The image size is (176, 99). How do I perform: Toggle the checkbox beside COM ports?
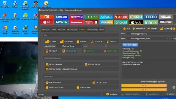pyautogui.click(x=172, y=38)
